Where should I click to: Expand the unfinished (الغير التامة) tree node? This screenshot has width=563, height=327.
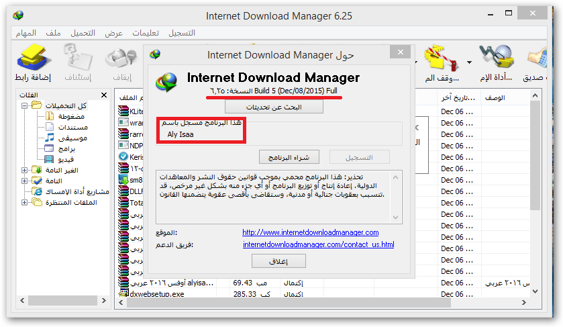tap(25, 170)
